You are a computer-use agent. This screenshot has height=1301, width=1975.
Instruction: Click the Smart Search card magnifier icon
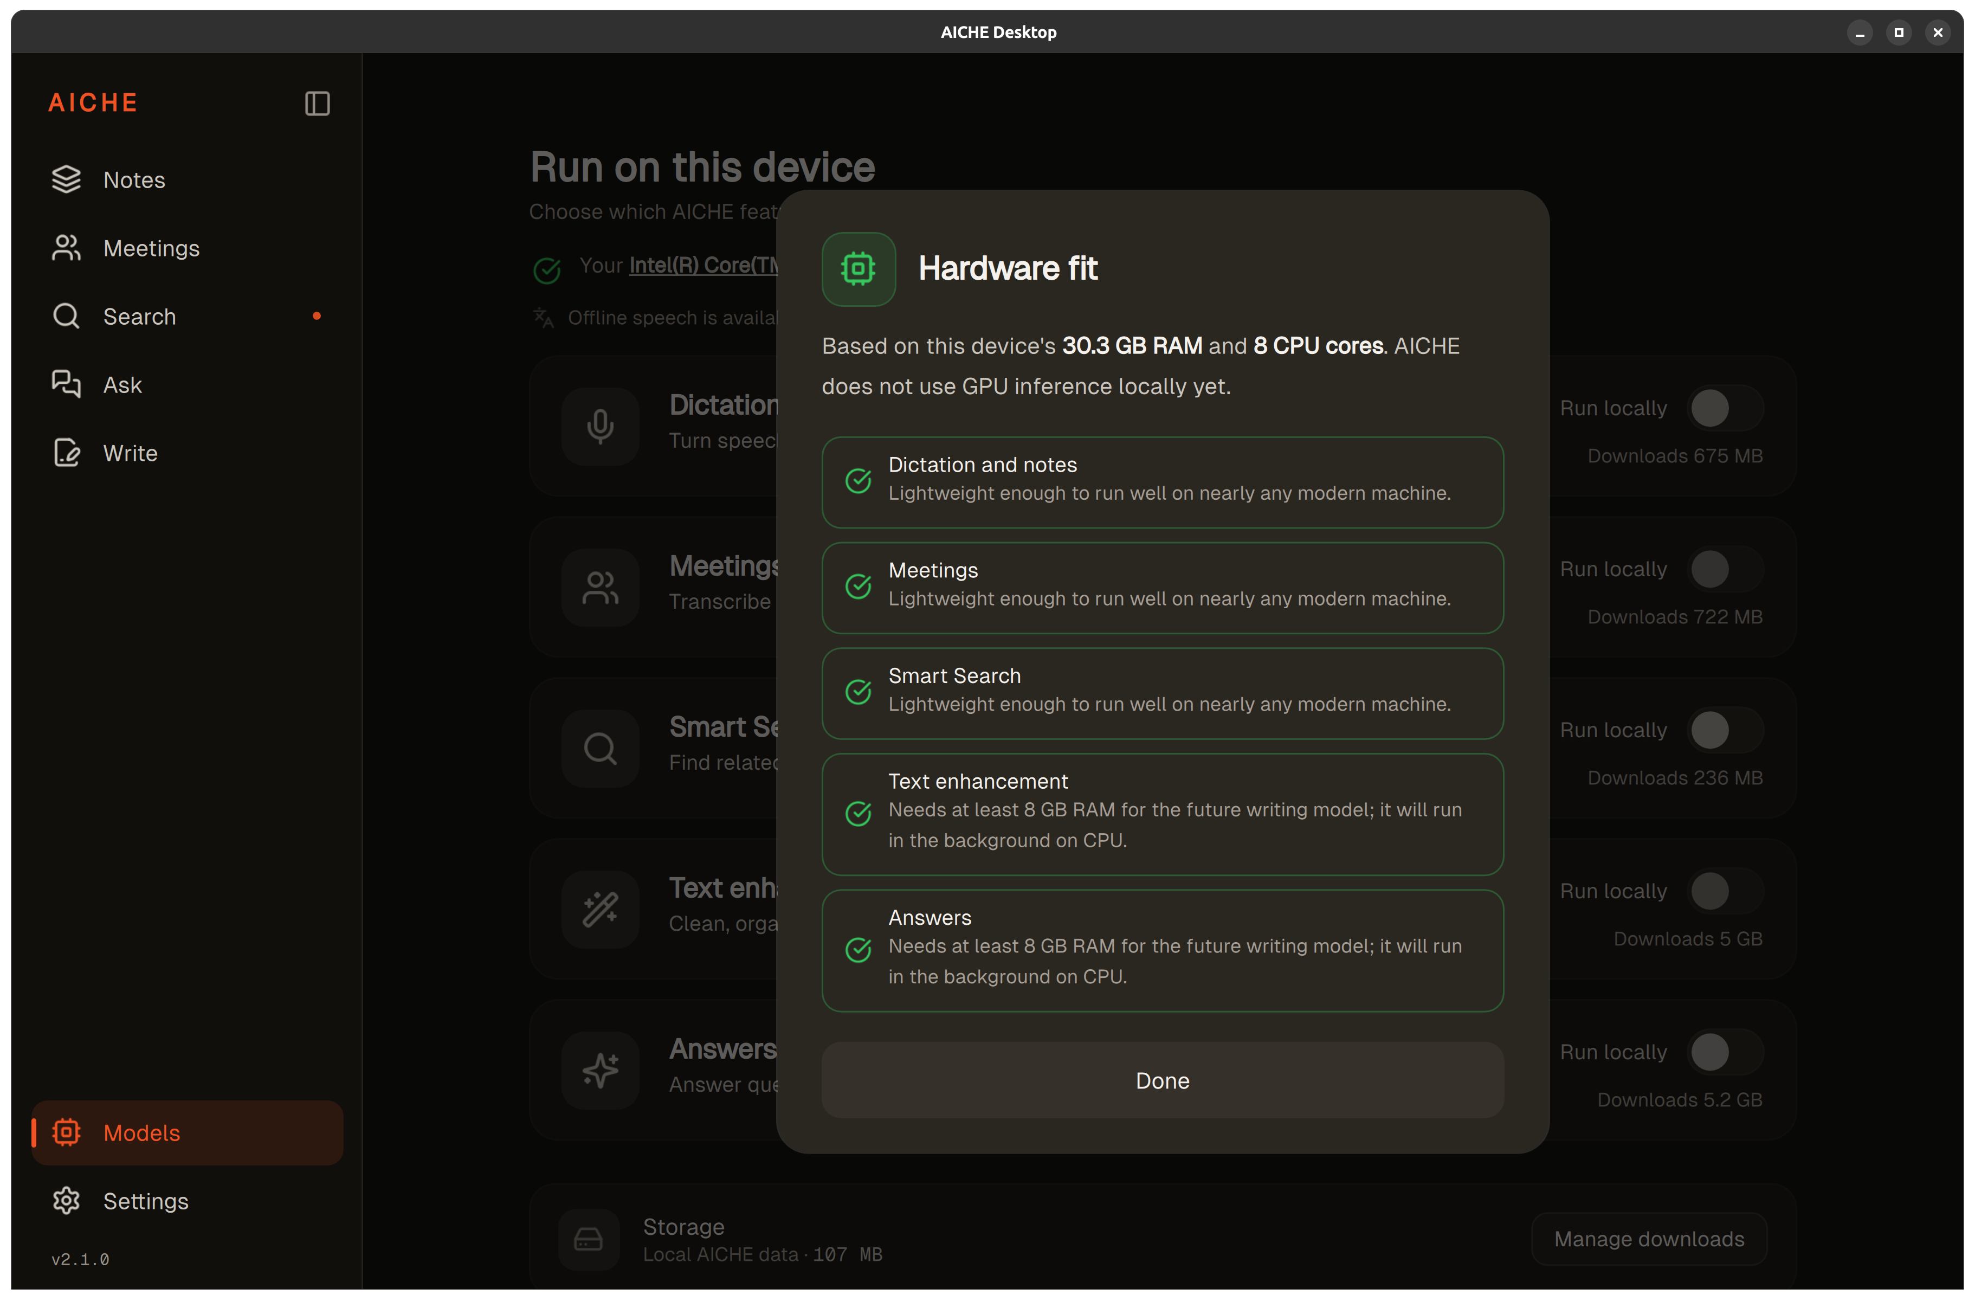point(600,749)
